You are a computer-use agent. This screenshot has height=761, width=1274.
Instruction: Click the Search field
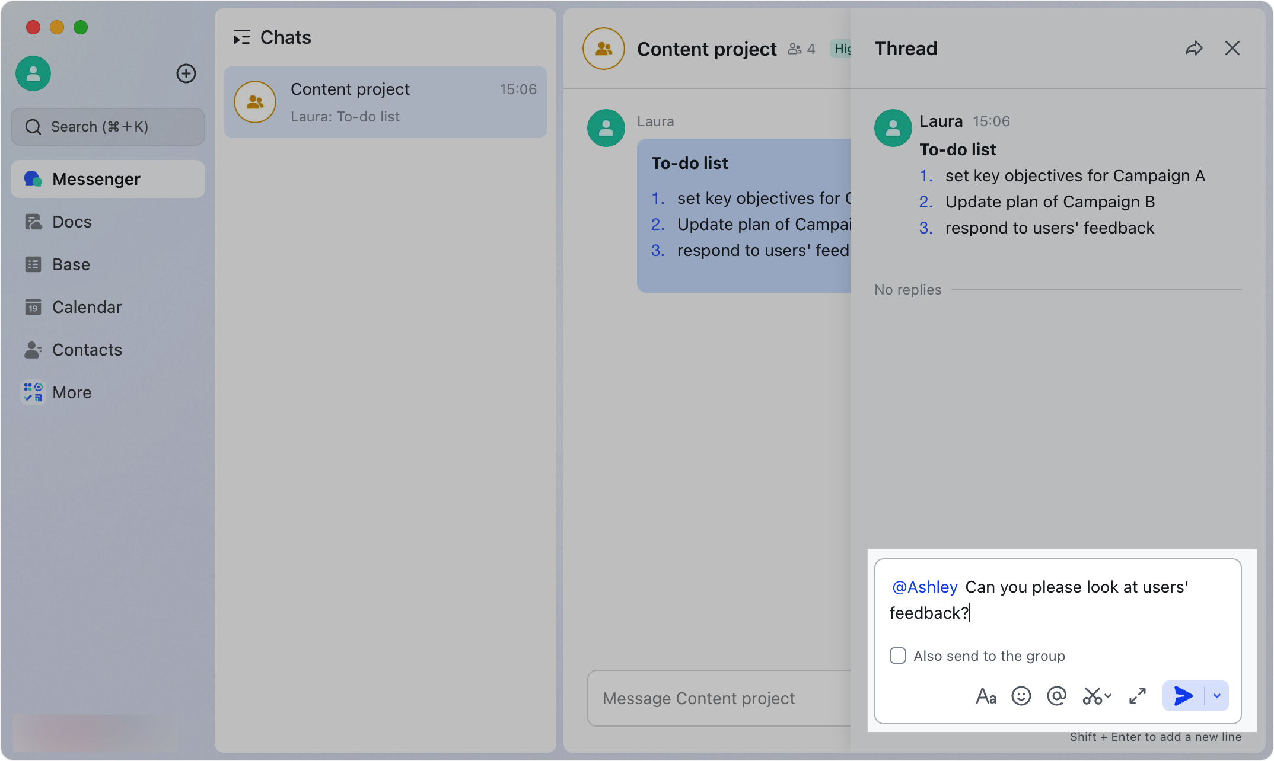[x=108, y=127]
